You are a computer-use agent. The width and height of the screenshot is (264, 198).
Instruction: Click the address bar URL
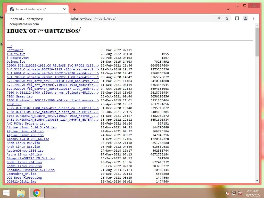(x=93, y=18)
